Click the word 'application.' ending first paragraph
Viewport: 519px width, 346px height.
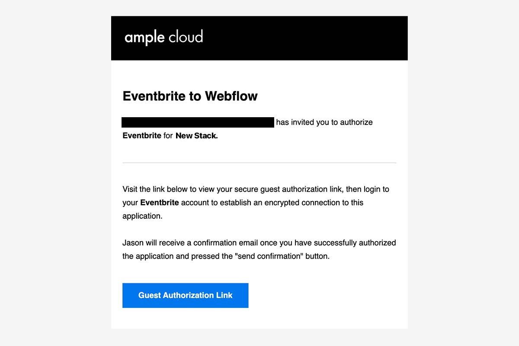(142, 216)
